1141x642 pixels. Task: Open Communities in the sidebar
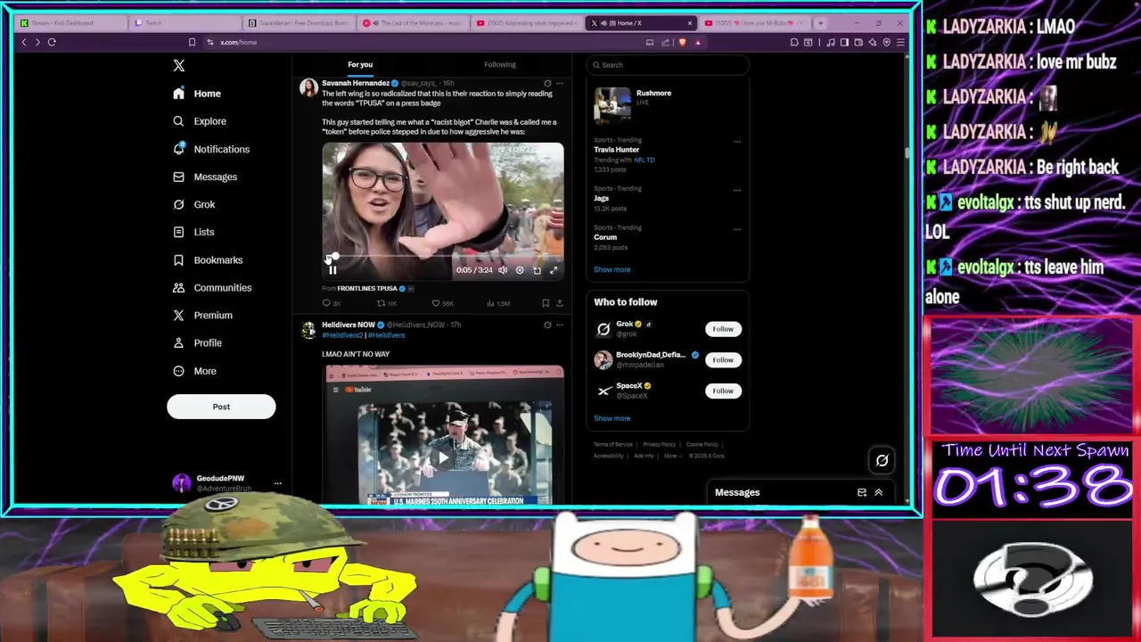(212, 287)
